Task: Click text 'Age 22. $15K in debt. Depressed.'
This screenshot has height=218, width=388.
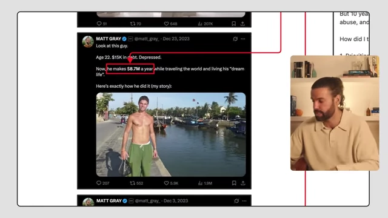Action: coord(129,58)
